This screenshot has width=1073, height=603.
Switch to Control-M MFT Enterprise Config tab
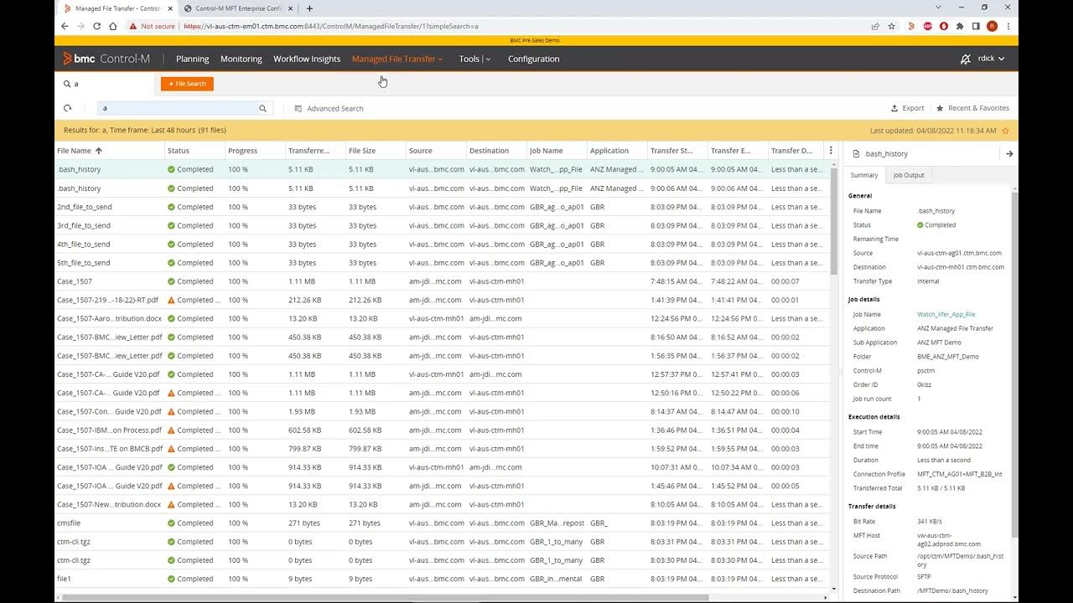pos(237,8)
